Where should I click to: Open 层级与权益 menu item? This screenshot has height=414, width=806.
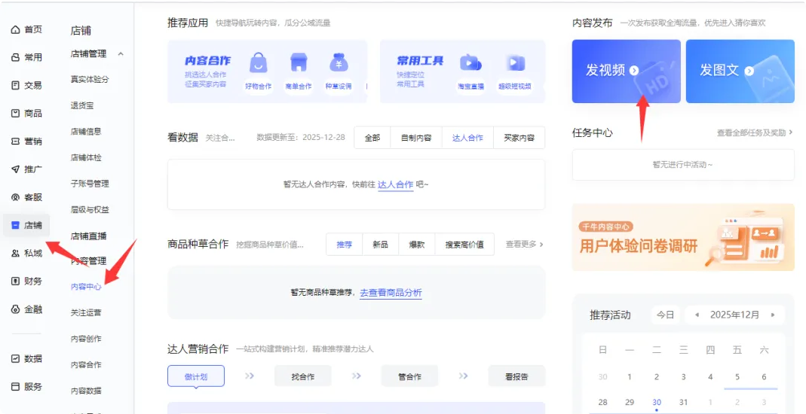[x=90, y=209]
